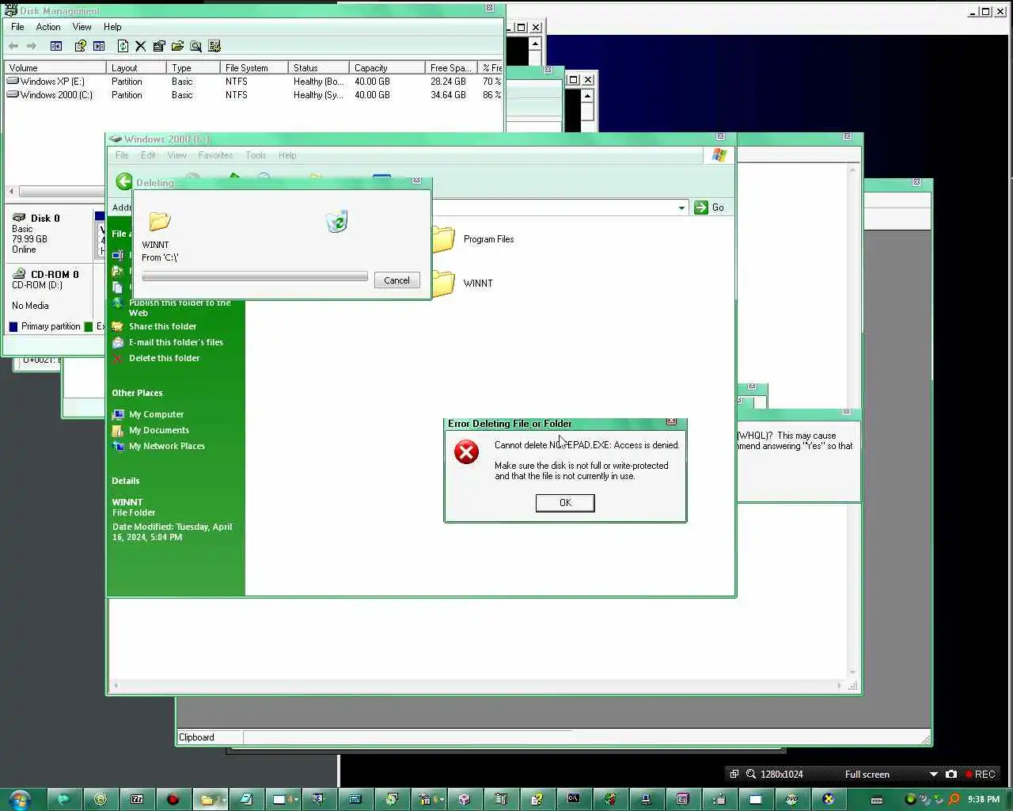Toggle console tree icon in Disk Management toolbar
Viewport: 1013px width, 811px height.
coord(56,46)
